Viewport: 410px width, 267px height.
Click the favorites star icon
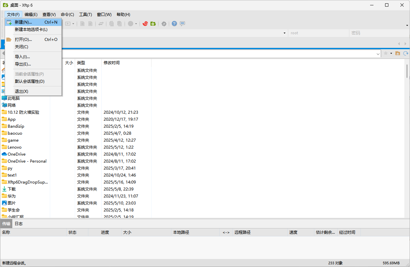(386, 53)
